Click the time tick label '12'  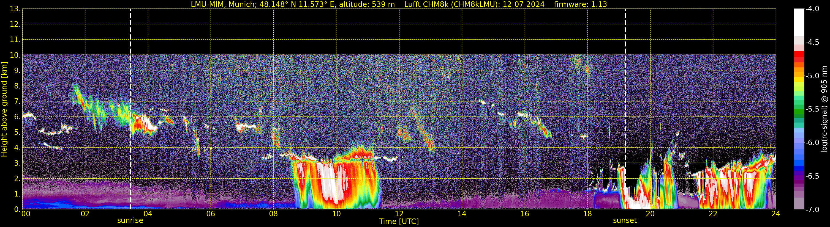[x=399, y=214]
